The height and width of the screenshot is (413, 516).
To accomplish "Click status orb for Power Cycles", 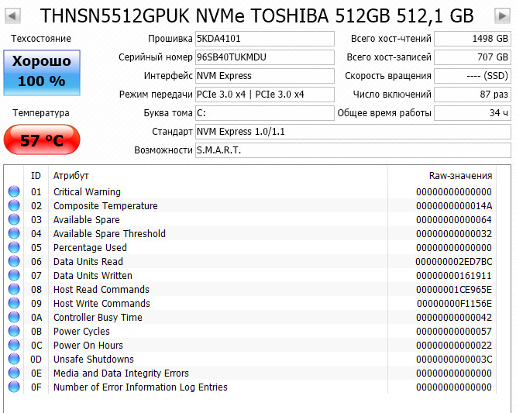I will coord(14,331).
